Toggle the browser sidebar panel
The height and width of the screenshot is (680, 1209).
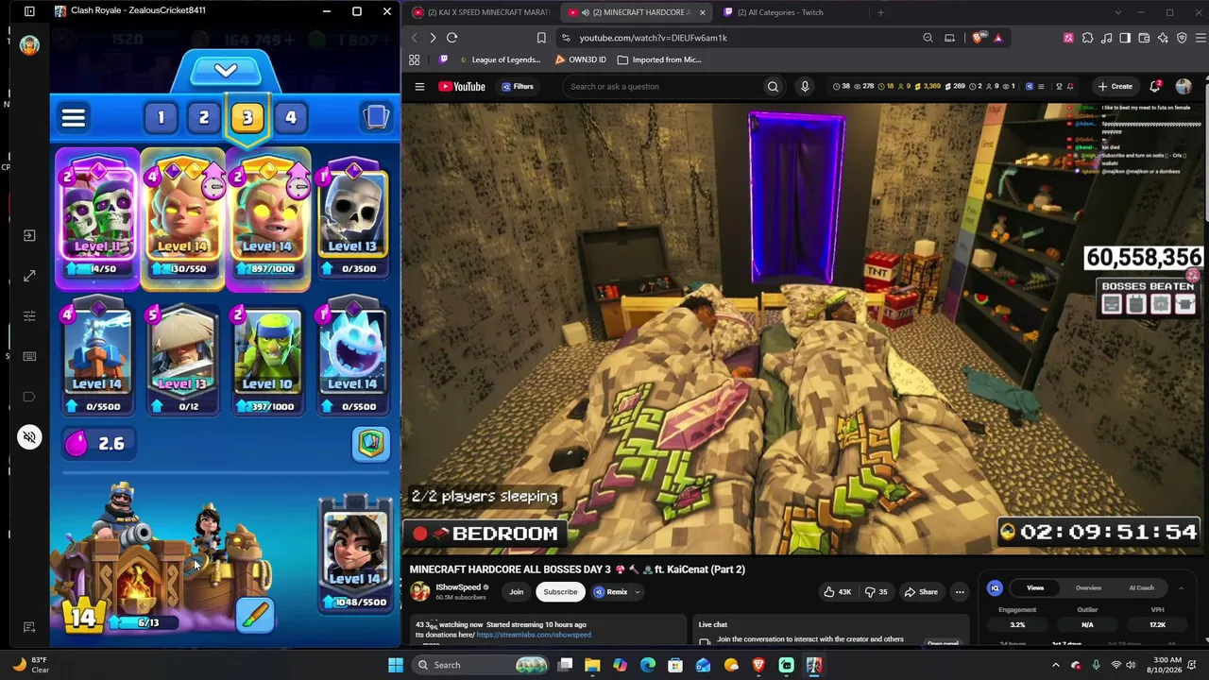click(1125, 38)
